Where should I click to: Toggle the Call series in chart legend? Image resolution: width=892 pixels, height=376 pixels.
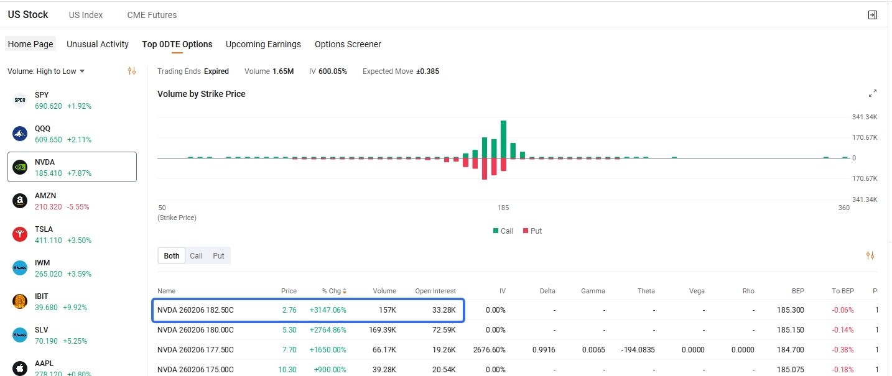pos(503,231)
